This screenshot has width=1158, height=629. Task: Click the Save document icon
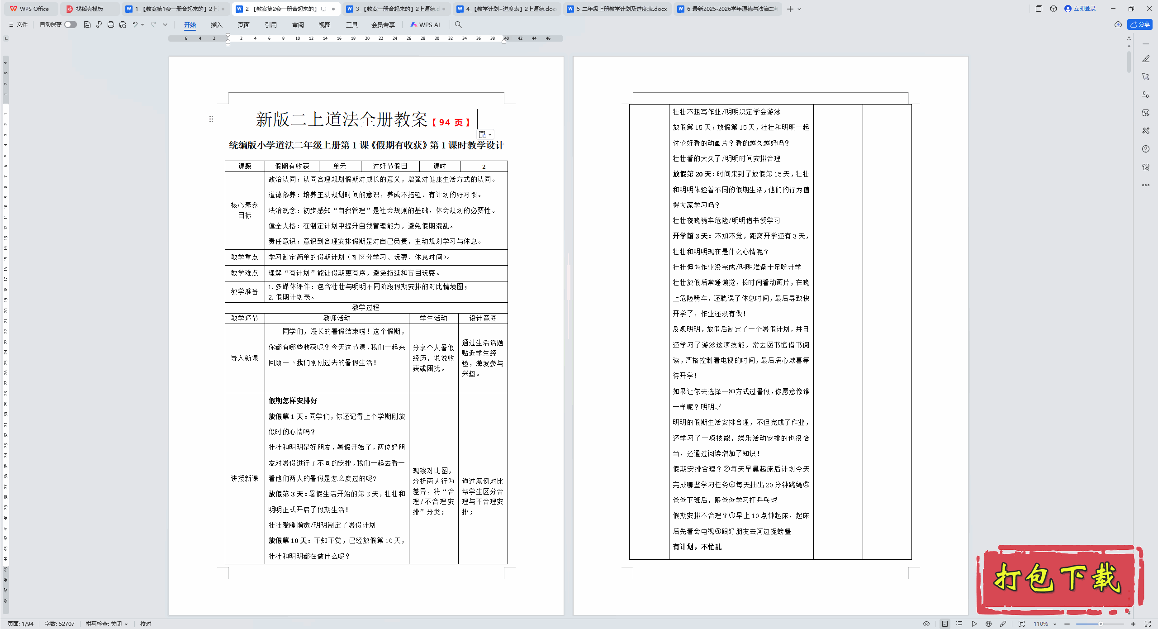(x=87, y=24)
